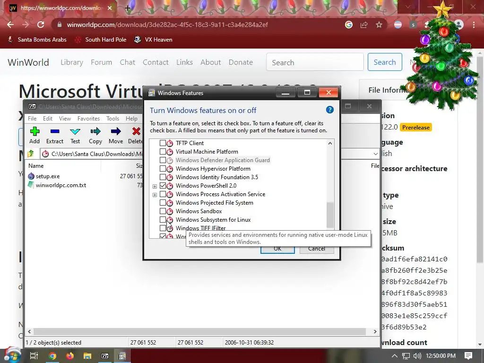Viewport: 484px width, 363px height.
Task: Click the WinWorld Search button
Action: click(385, 62)
